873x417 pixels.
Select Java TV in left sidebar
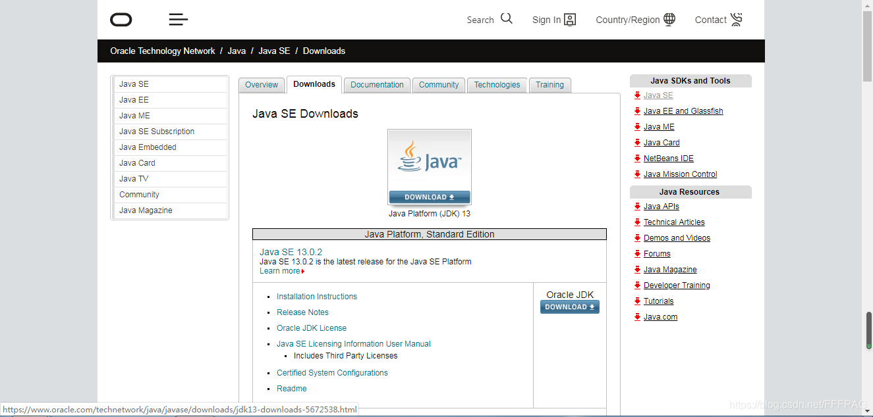[x=171, y=179]
